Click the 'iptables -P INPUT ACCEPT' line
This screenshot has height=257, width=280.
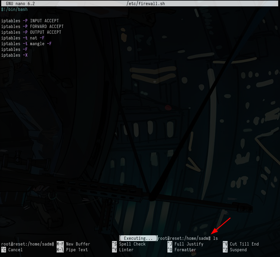(30, 21)
